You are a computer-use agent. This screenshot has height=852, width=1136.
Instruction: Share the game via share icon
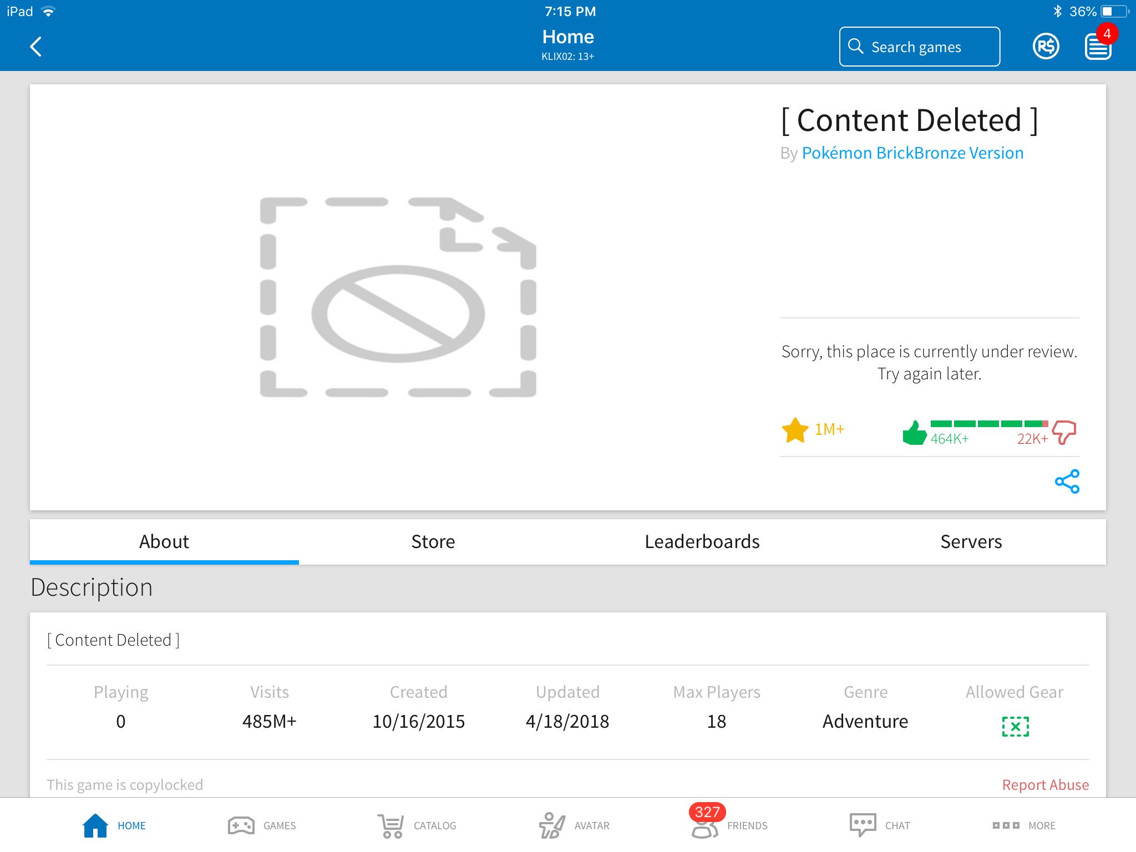(x=1067, y=481)
